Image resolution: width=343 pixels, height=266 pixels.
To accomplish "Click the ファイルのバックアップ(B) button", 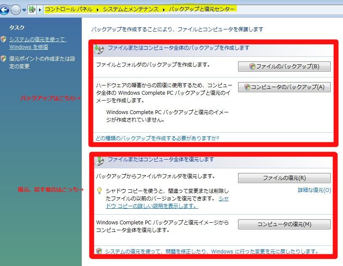I will 284,66.
